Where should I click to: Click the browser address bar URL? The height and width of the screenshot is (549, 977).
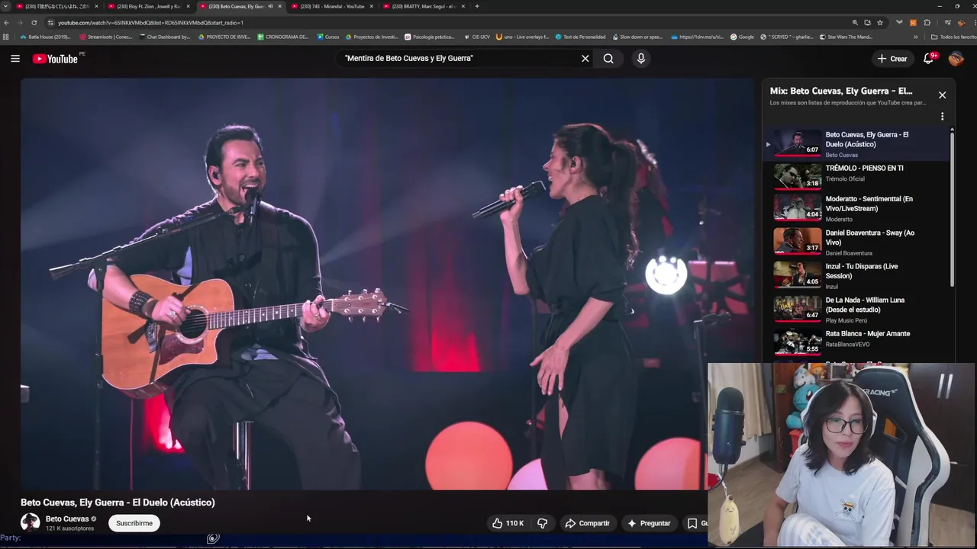click(150, 23)
